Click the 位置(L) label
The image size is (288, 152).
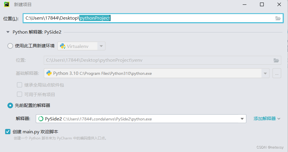[x=11, y=18]
